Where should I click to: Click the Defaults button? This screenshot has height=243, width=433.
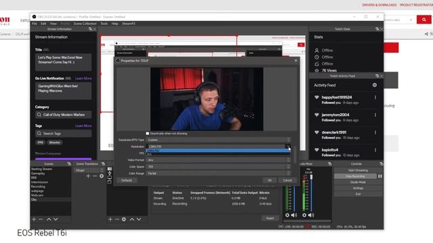click(127, 180)
